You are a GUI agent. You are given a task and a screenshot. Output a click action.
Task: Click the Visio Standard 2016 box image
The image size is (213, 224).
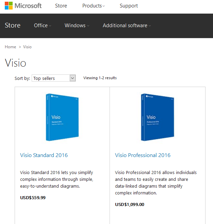pyautogui.click(x=62, y=117)
